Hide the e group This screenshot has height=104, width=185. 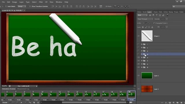138,64
